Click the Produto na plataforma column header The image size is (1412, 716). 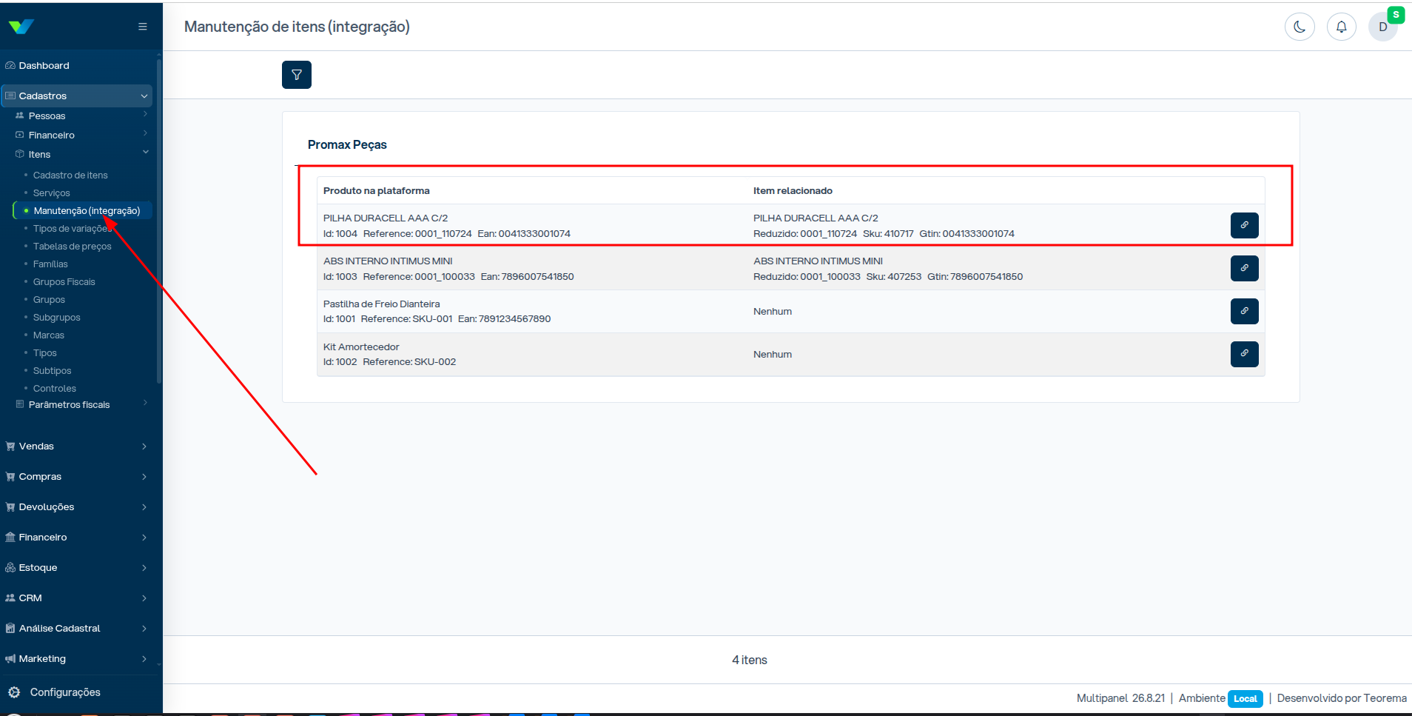pos(377,191)
